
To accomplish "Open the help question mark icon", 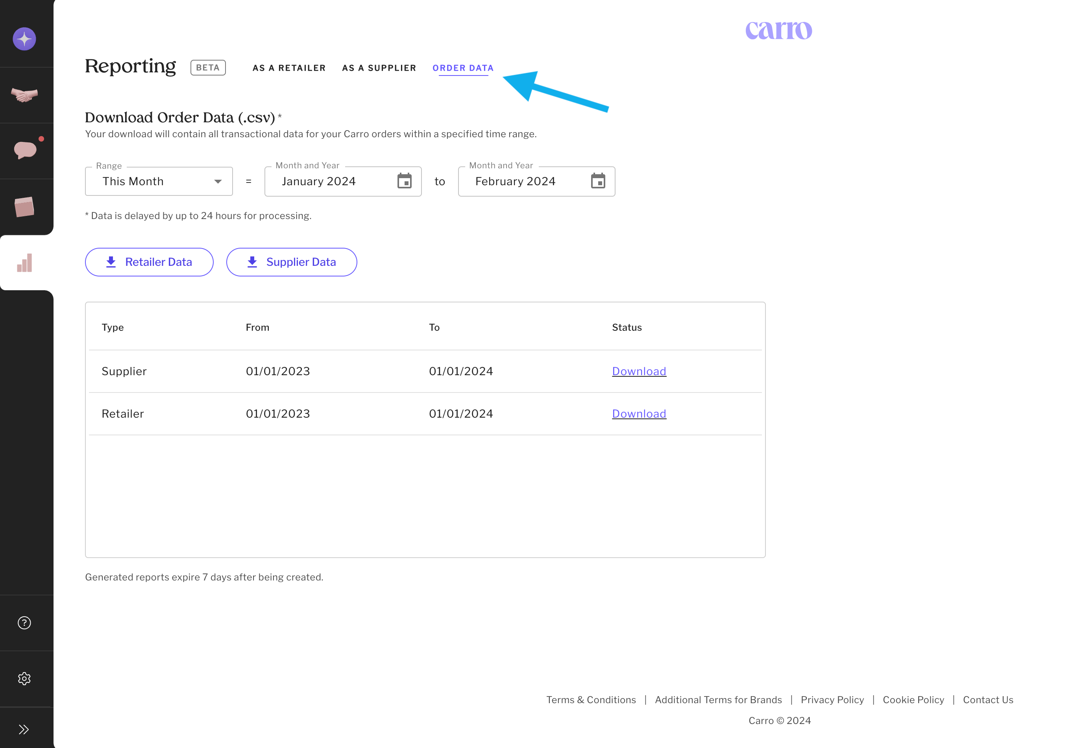I will 24,623.
